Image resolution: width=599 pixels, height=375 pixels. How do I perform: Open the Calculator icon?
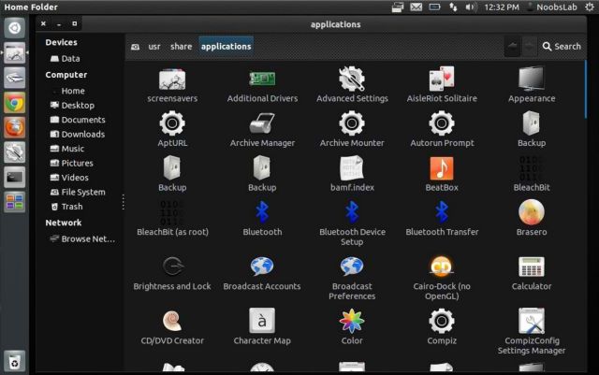tap(532, 267)
